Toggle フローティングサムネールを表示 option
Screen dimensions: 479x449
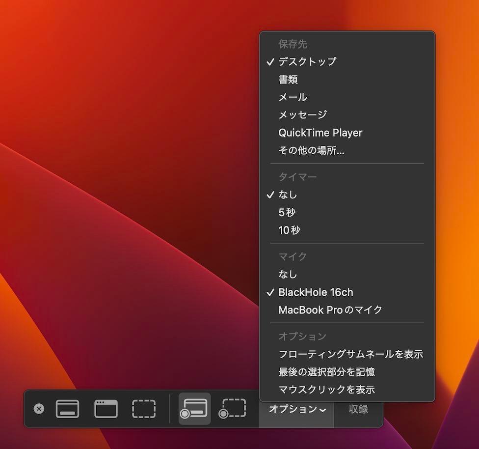coord(347,354)
